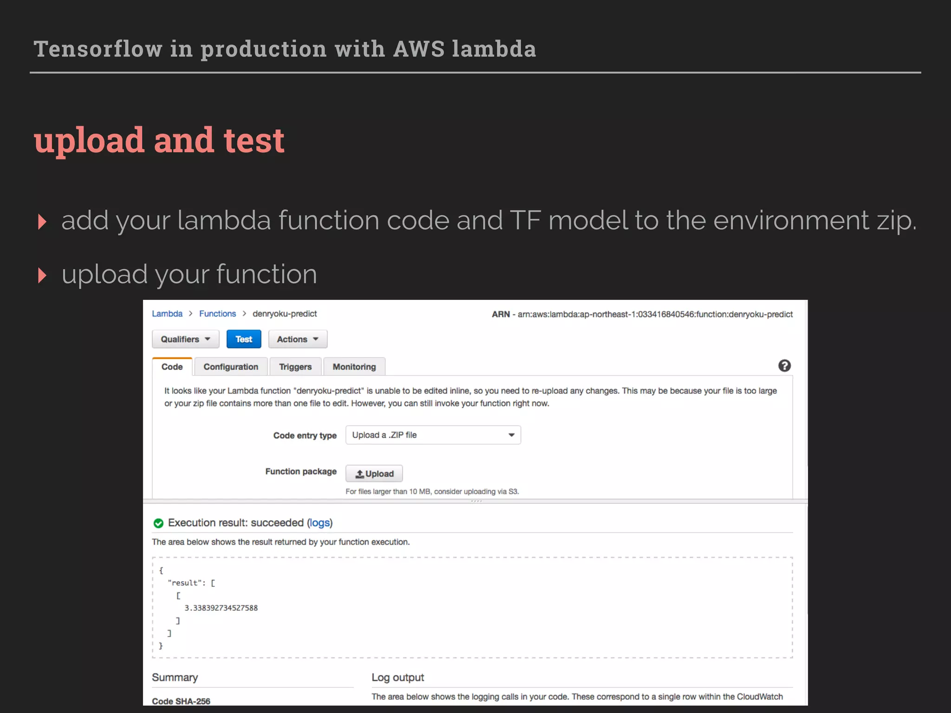Click the 'Function package' label
The width and height of the screenshot is (951, 713).
301,472
